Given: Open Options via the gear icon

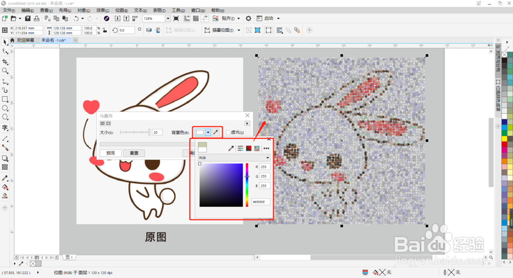Looking at the screenshot, I should pos(248,18).
